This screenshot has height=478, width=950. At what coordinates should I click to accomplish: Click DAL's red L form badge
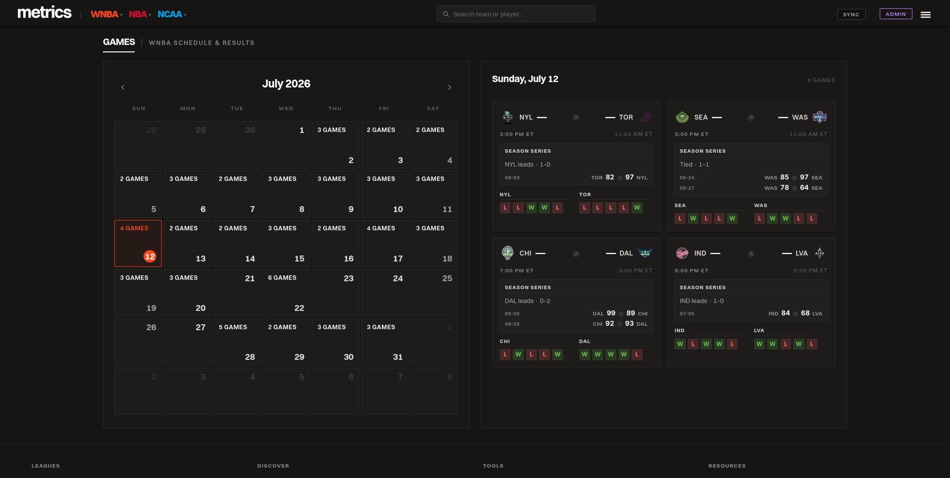(x=637, y=354)
